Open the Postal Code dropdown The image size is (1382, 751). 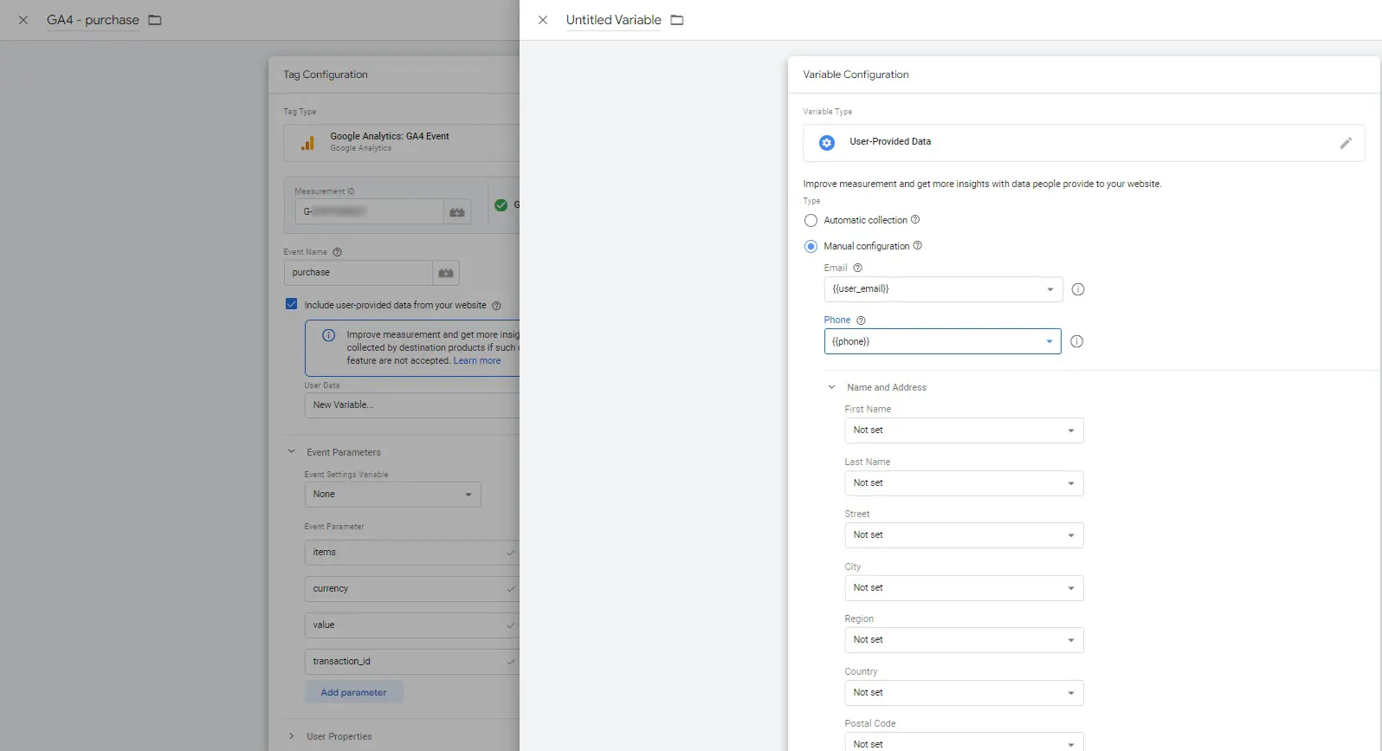pyautogui.click(x=964, y=742)
